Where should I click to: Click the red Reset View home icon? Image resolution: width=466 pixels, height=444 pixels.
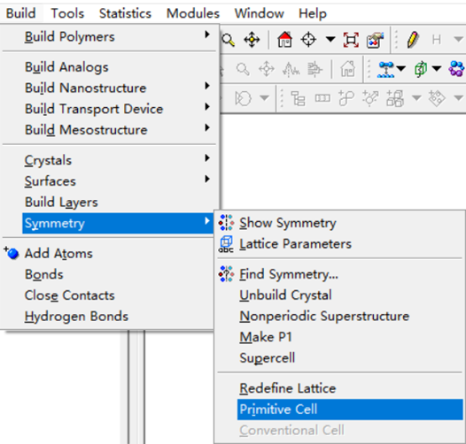[x=284, y=40]
